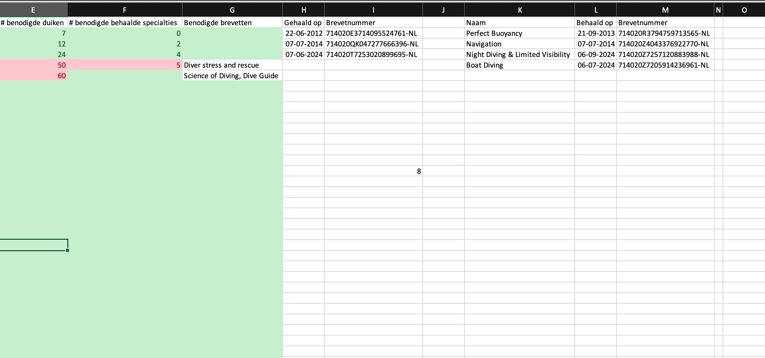Screen dimensions: 765x358
Task: Select brevet number 714020QK047277666396-NL
Action: pyautogui.click(x=374, y=44)
